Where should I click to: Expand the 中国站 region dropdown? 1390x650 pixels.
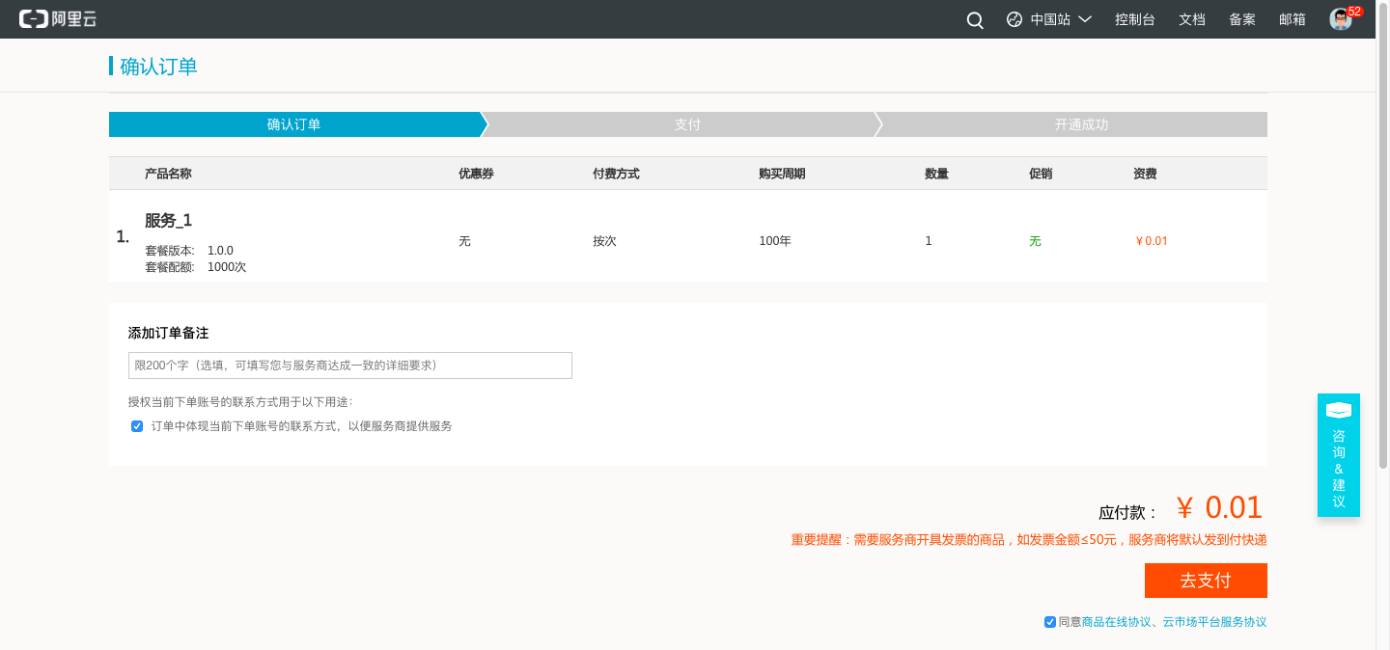point(1050,19)
